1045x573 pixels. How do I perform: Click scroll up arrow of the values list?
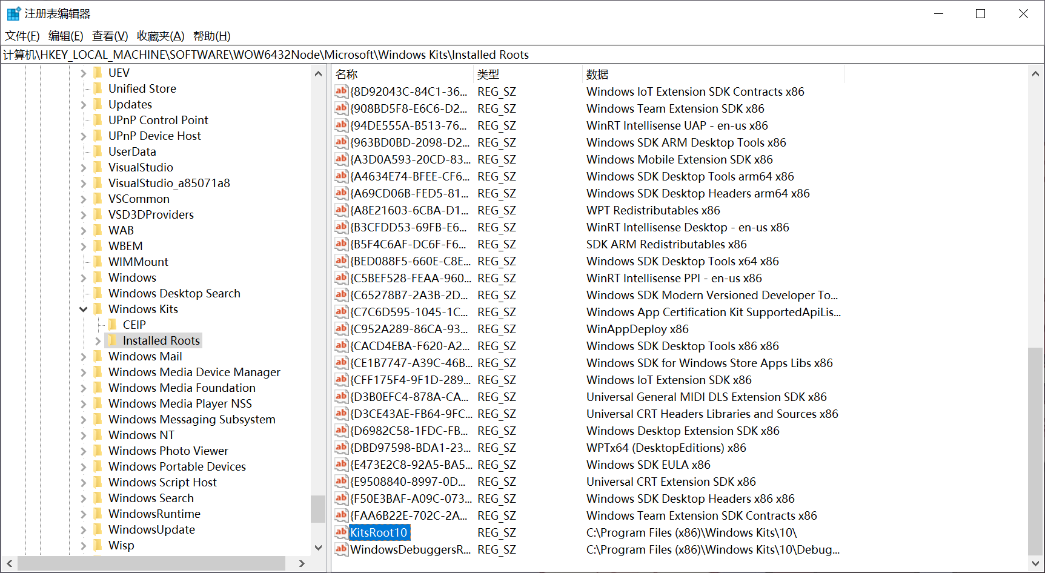[1035, 74]
